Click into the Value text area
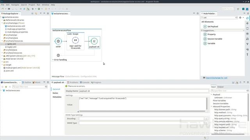The height and width of the screenshot is (140, 250). (x=142, y=103)
